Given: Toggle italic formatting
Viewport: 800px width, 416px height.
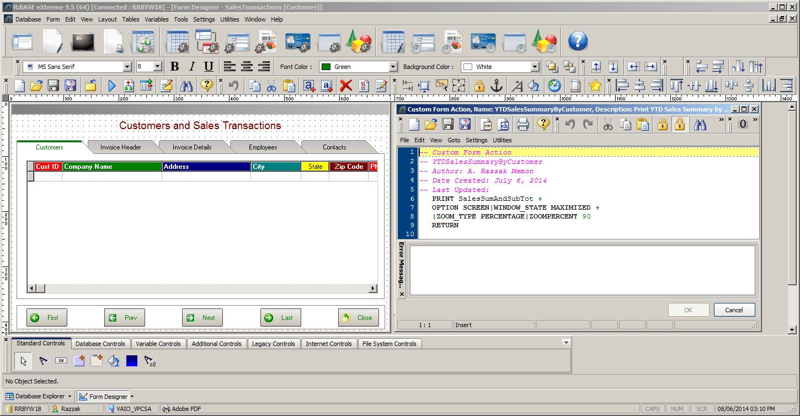Looking at the screenshot, I should click(x=191, y=67).
